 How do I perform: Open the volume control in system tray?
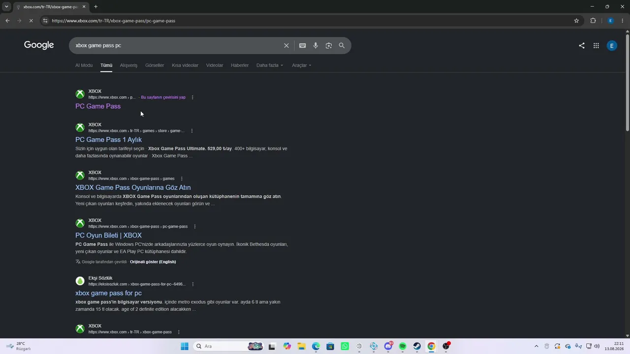(x=597, y=346)
